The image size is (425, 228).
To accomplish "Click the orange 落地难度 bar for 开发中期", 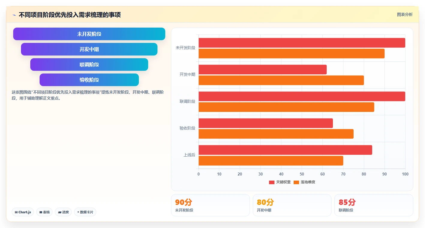I will [x=281, y=80].
